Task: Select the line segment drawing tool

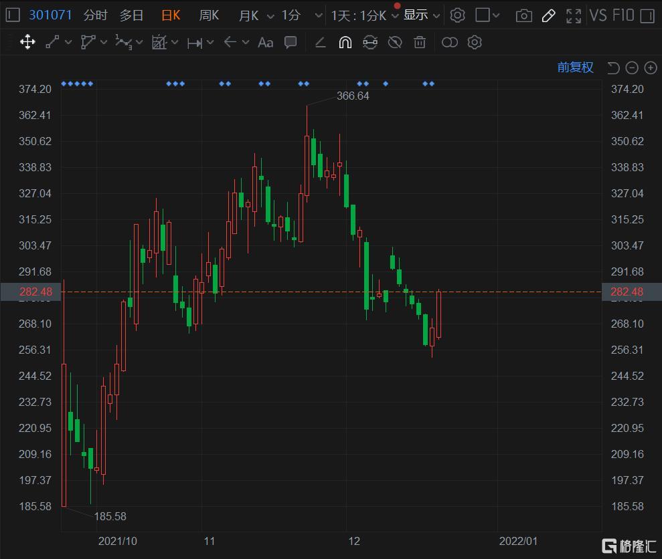Action: (x=52, y=42)
